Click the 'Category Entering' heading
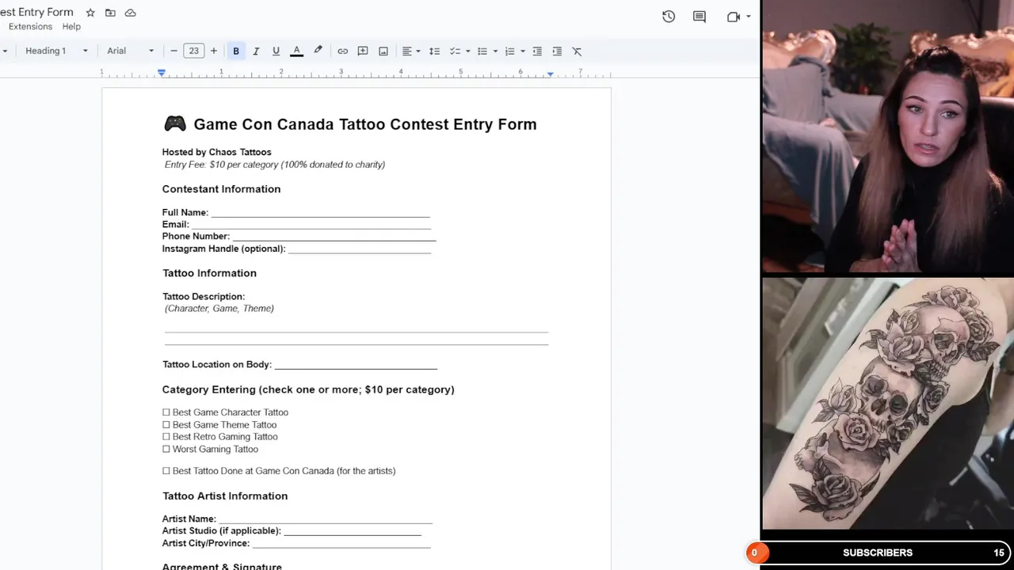Image resolution: width=1014 pixels, height=570 pixels. [x=308, y=389]
